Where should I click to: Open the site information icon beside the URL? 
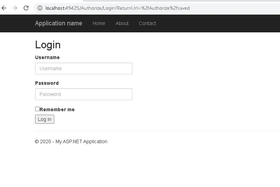pyautogui.click(x=40, y=8)
